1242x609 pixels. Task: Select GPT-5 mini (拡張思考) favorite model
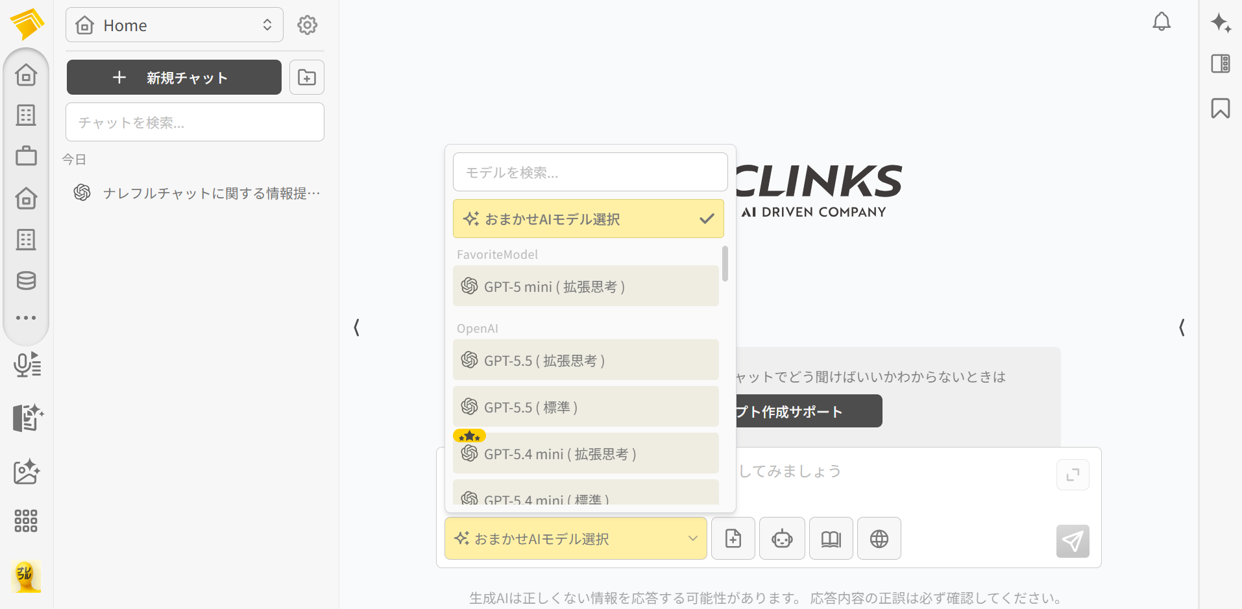[x=585, y=286]
